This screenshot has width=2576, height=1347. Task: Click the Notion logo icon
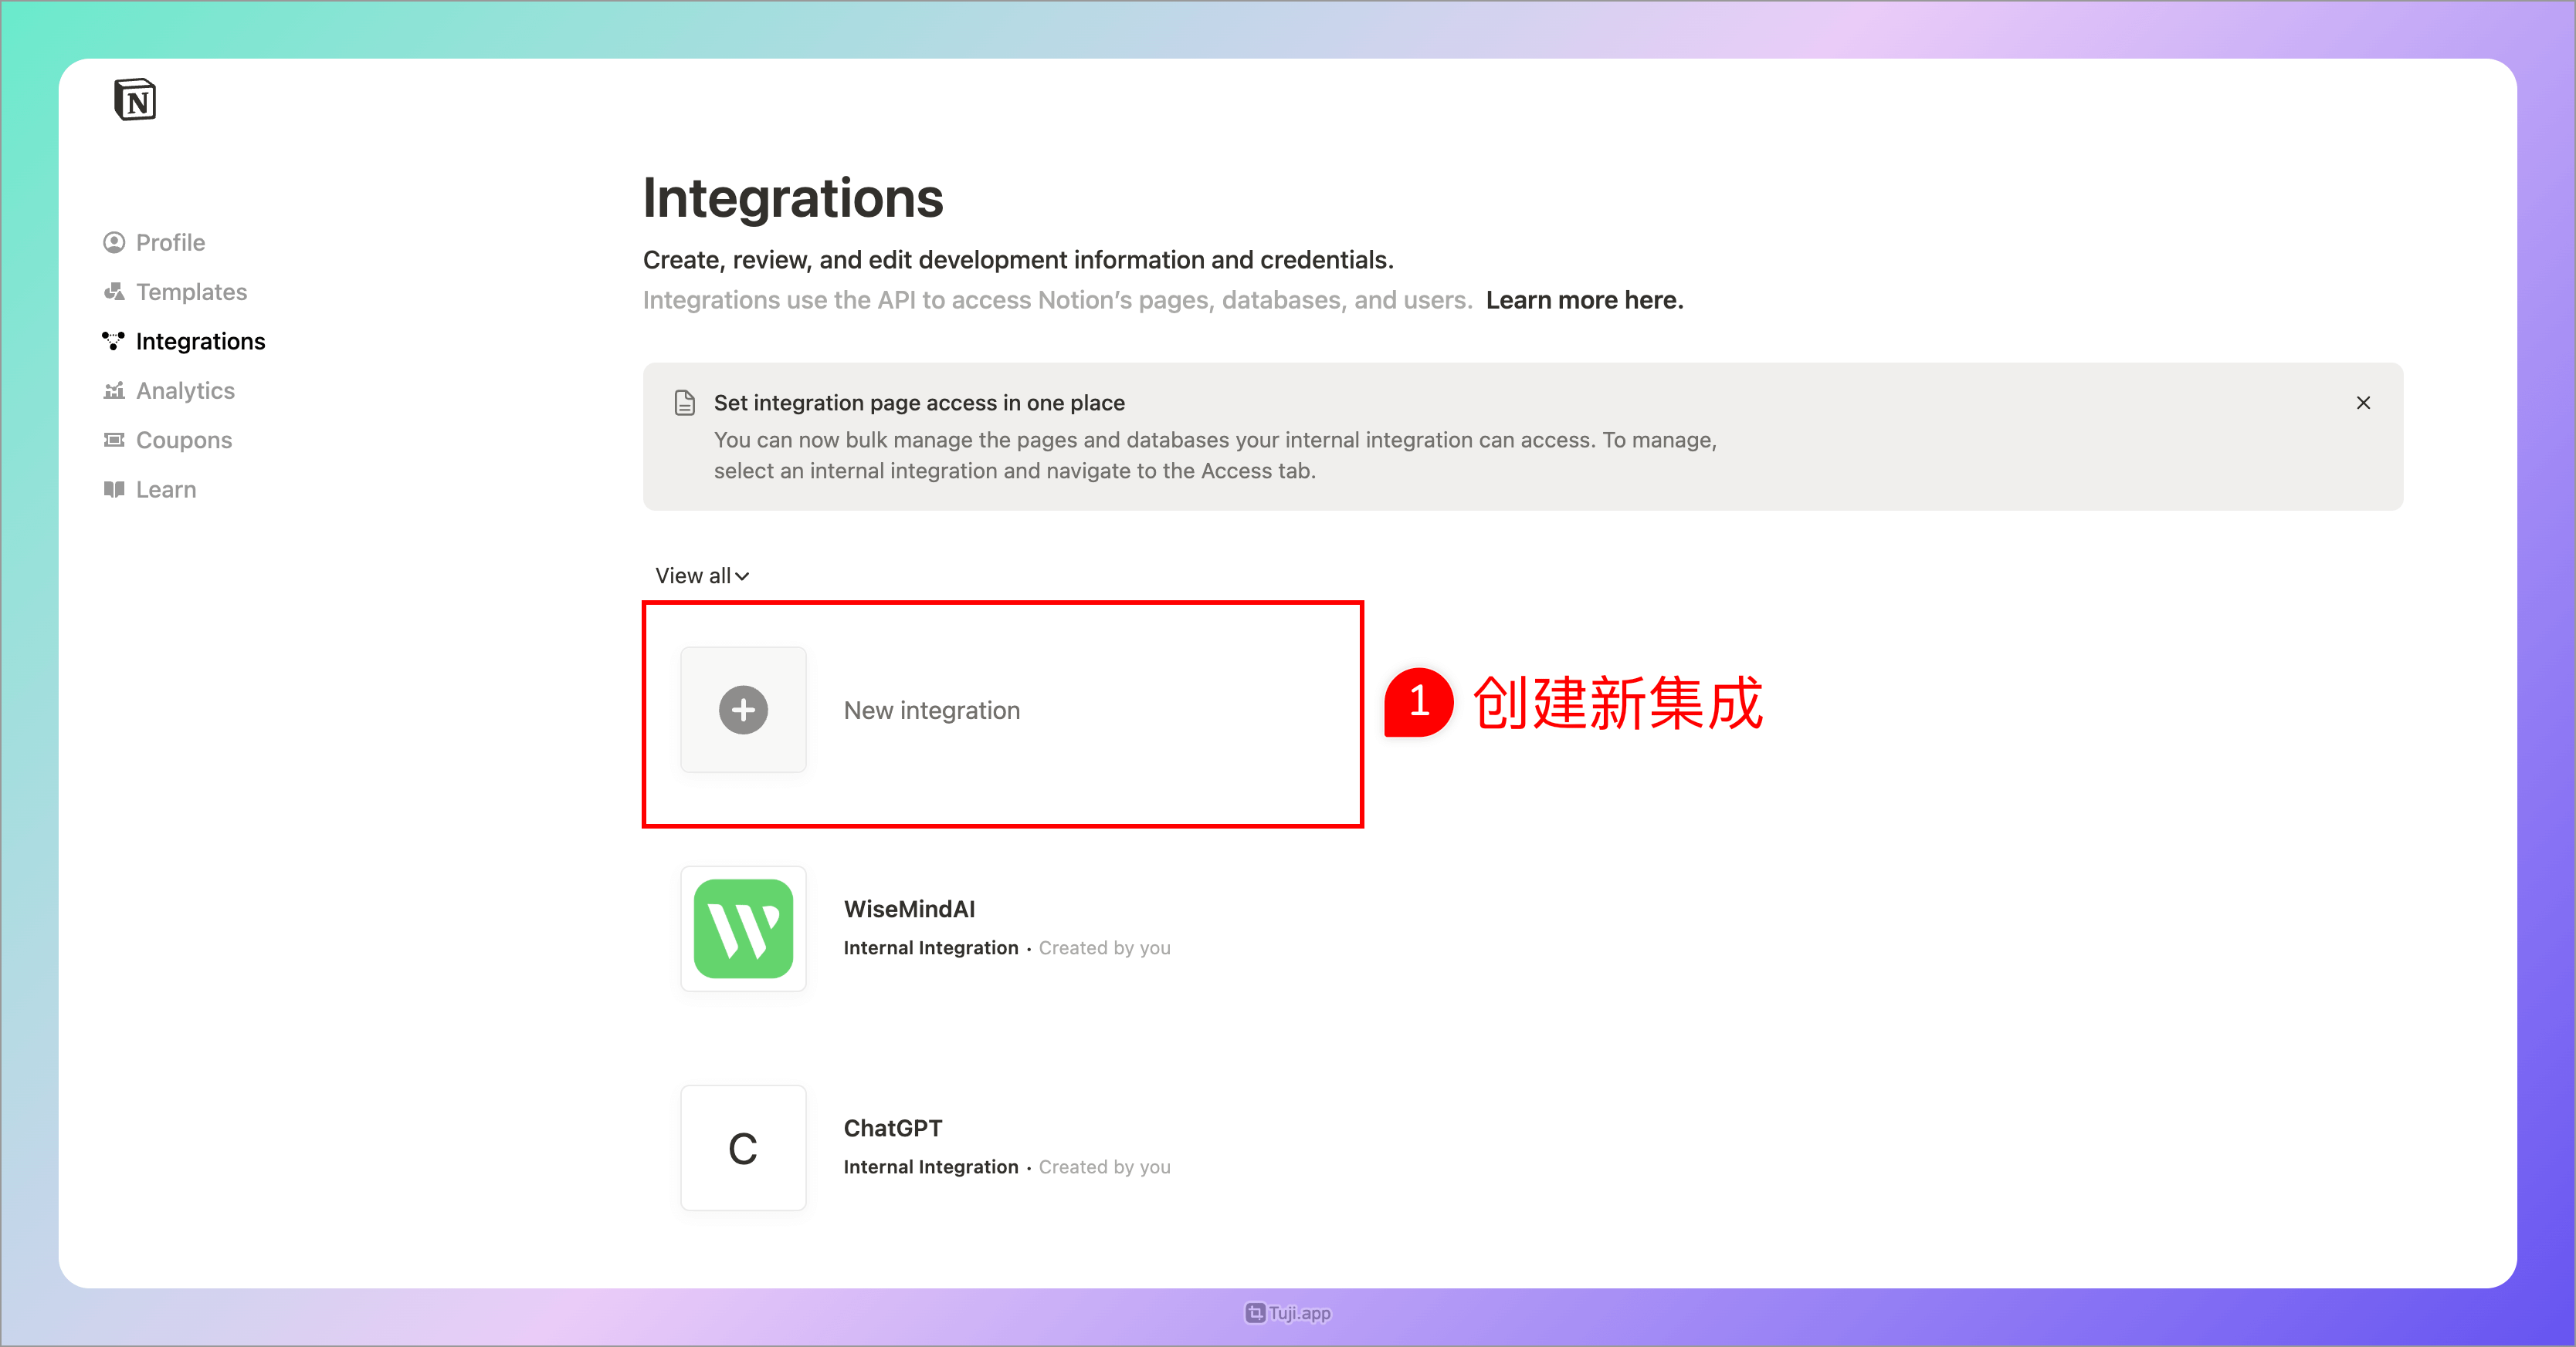pyautogui.click(x=134, y=99)
